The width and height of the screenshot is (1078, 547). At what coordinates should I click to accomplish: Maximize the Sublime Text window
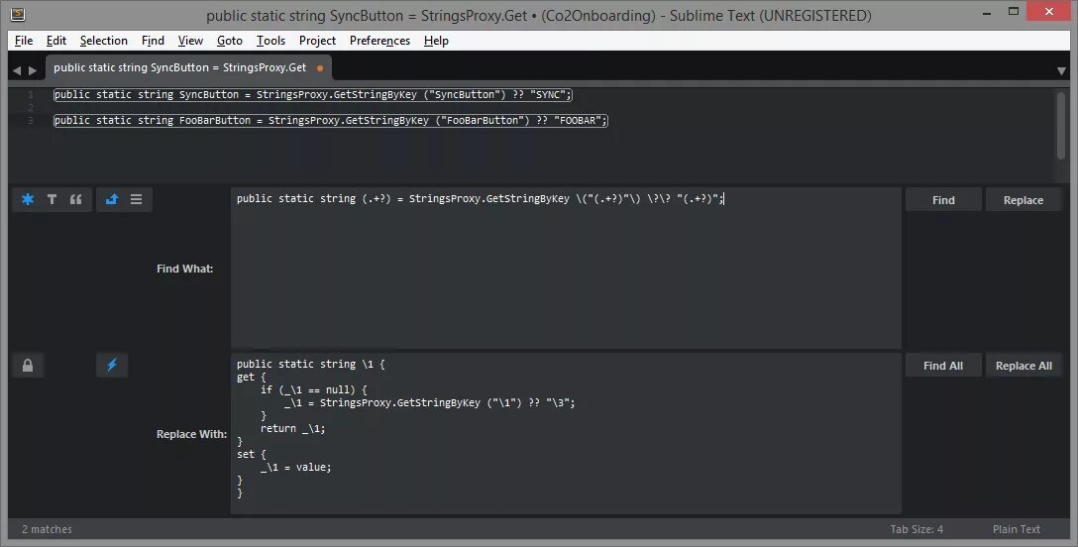(1014, 12)
